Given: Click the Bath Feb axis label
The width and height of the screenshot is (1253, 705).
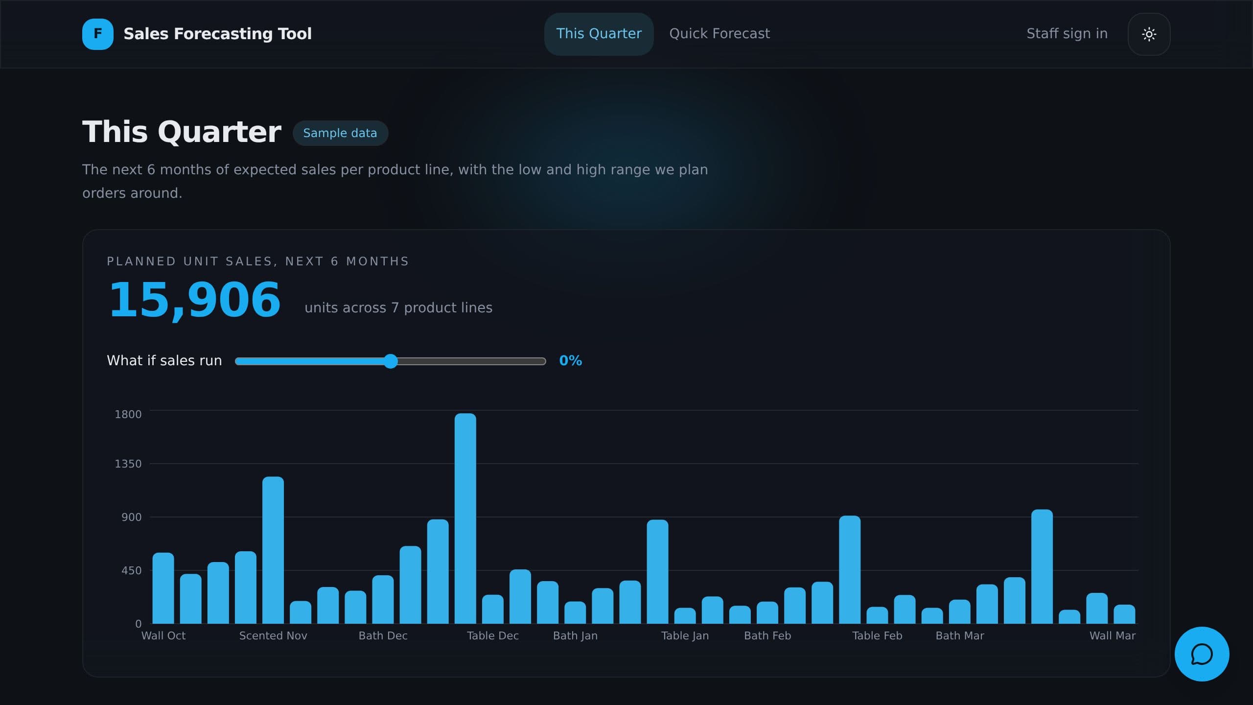Looking at the screenshot, I should click(767, 635).
